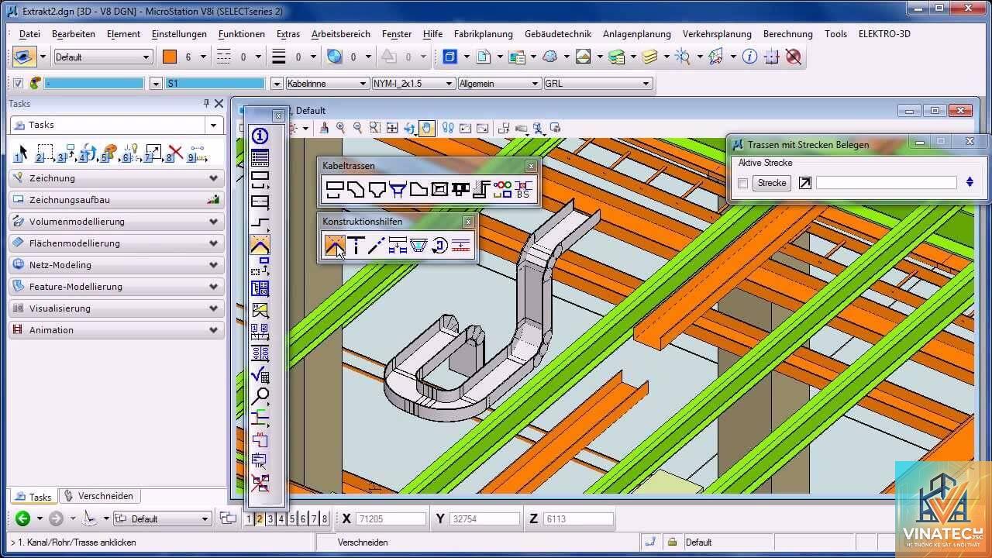Activate view number 3 toggle
The width and height of the screenshot is (992, 558).
[x=270, y=519]
